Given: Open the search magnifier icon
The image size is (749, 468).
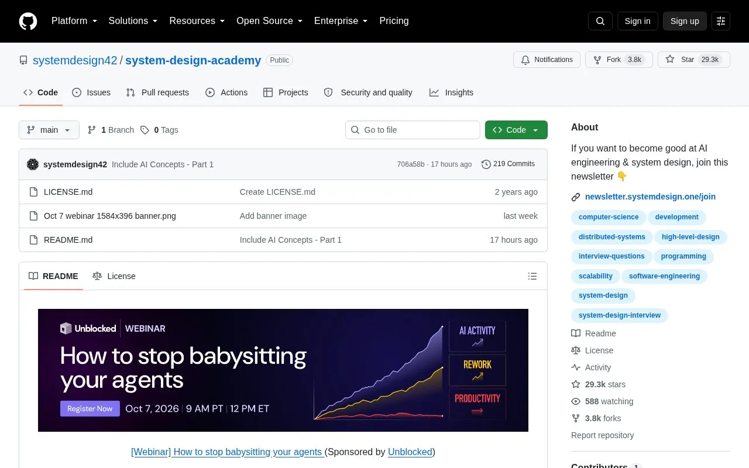Looking at the screenshot, I should (x=600, y=21).
